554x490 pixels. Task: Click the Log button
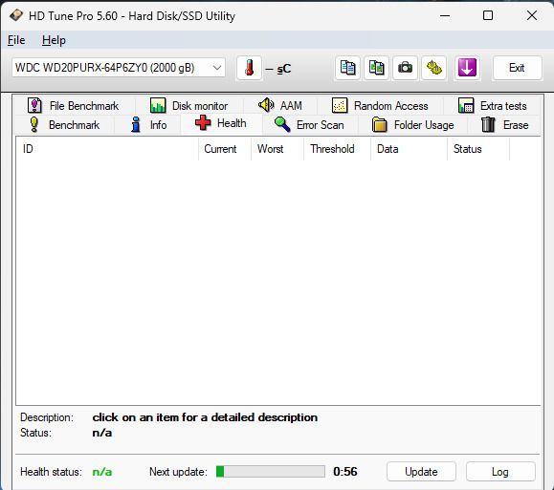point(500,472)
